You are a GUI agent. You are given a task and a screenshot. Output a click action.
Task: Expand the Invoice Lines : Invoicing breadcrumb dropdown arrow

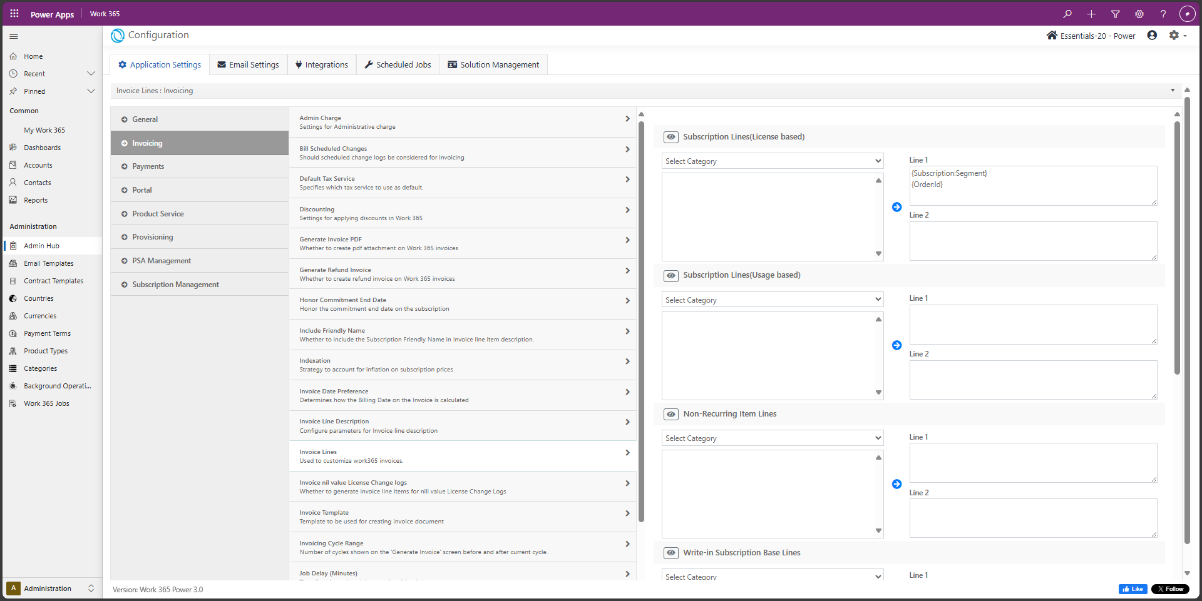(x=1173, y=91)
